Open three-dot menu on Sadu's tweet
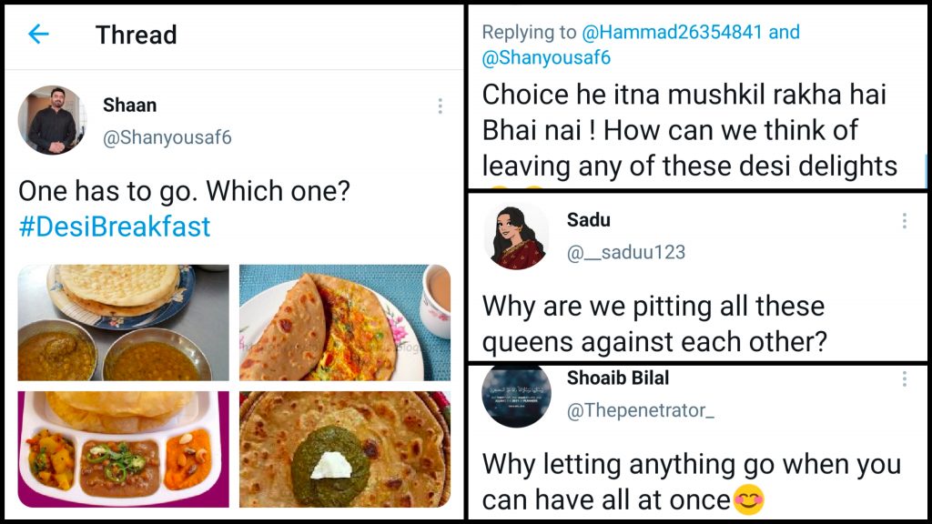Image resolution: width=932 pixels, height=524 pixels. click(904, 221)
